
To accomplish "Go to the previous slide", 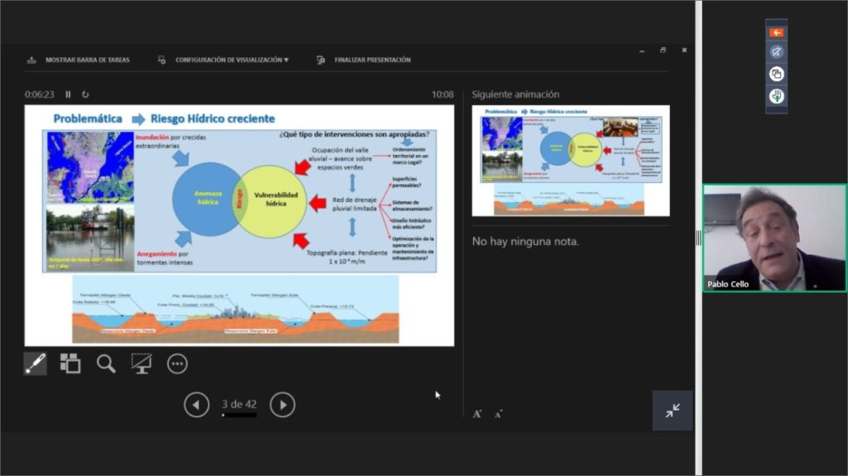I will point(196,405).
